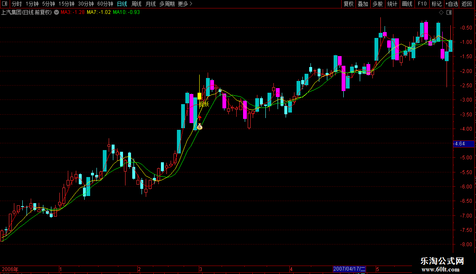Click month 3 marker on the time axis
Screen dimensions: 476x274
pyautogui.click(x=201, y=269)
